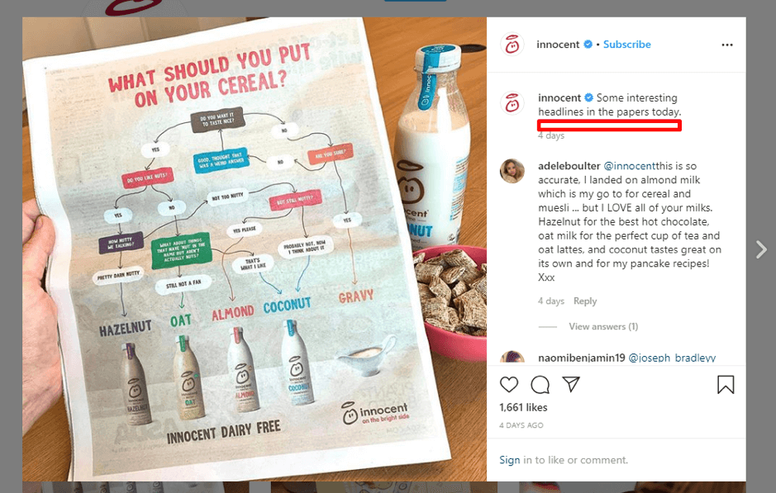Save post with bookmark icon
776x493 pixels.
(726, 385)
